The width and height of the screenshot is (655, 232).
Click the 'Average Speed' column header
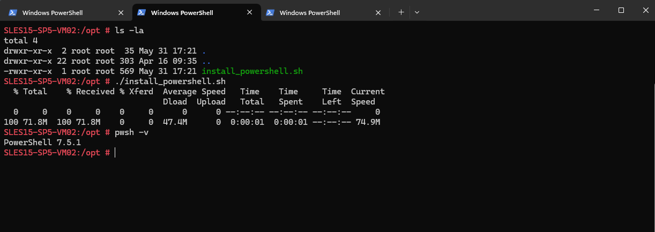click(x=195, y=92)
